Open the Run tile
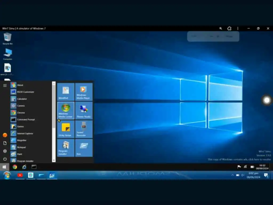 pos(84,148)
